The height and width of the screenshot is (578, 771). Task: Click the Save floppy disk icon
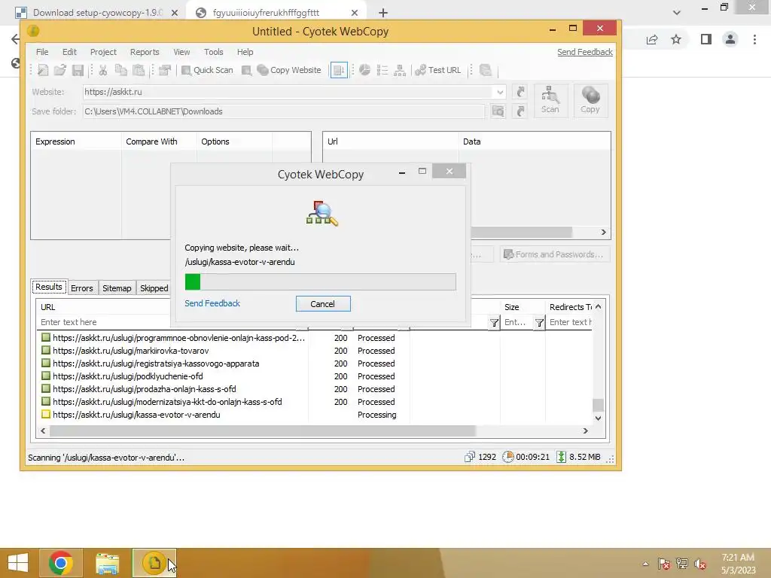78,70
